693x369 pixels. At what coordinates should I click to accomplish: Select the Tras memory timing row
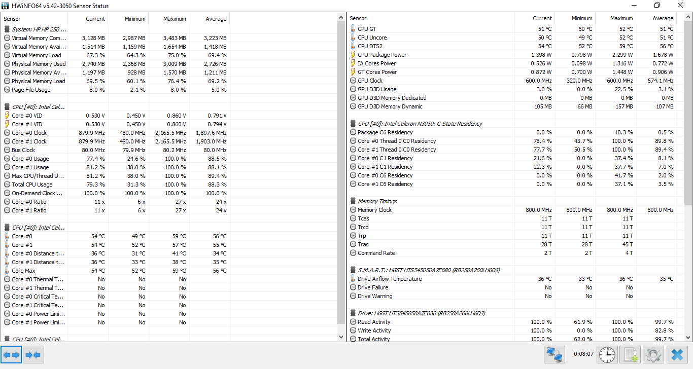coord(512,244)
